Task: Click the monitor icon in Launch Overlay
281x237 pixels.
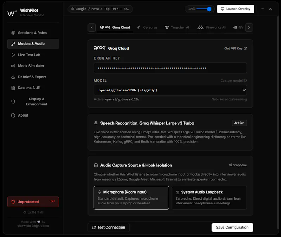Action: click(222, 9)
